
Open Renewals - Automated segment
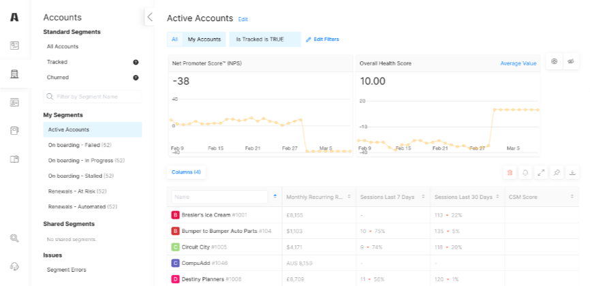pyautogui.click(x=83, y=206)
